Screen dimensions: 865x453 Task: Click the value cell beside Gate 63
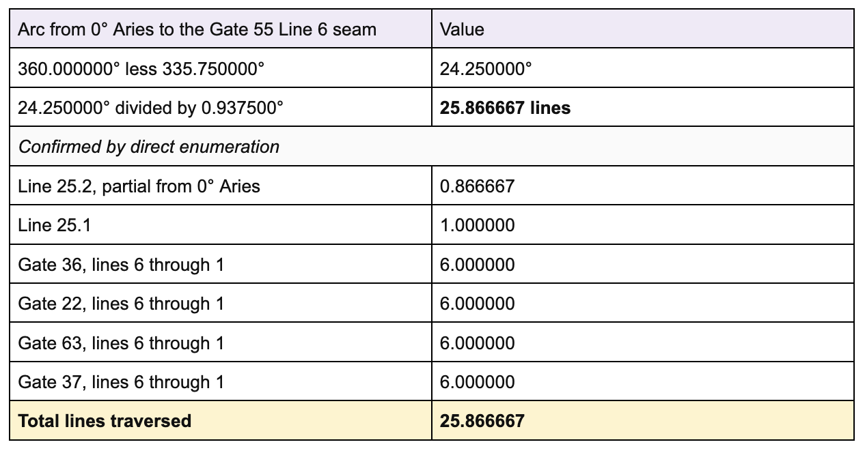tap(643, 342)
